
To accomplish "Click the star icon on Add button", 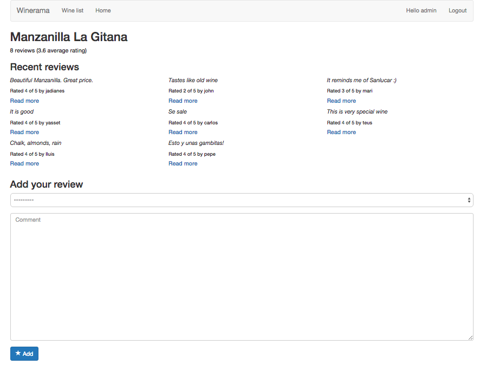I will [18, 353].
